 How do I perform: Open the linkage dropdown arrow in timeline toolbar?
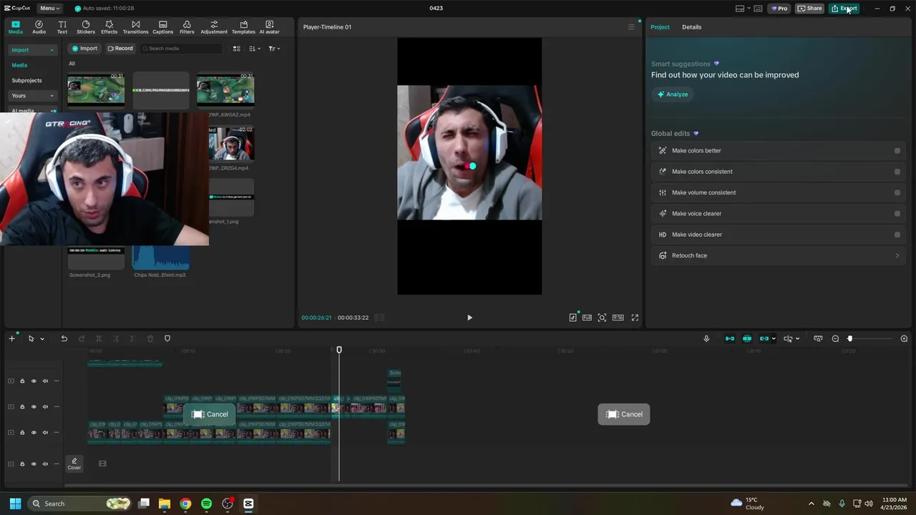(x=774, y=339)
